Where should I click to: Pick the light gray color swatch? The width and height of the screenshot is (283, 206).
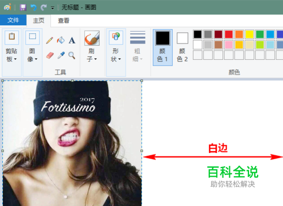click(208, 45)
